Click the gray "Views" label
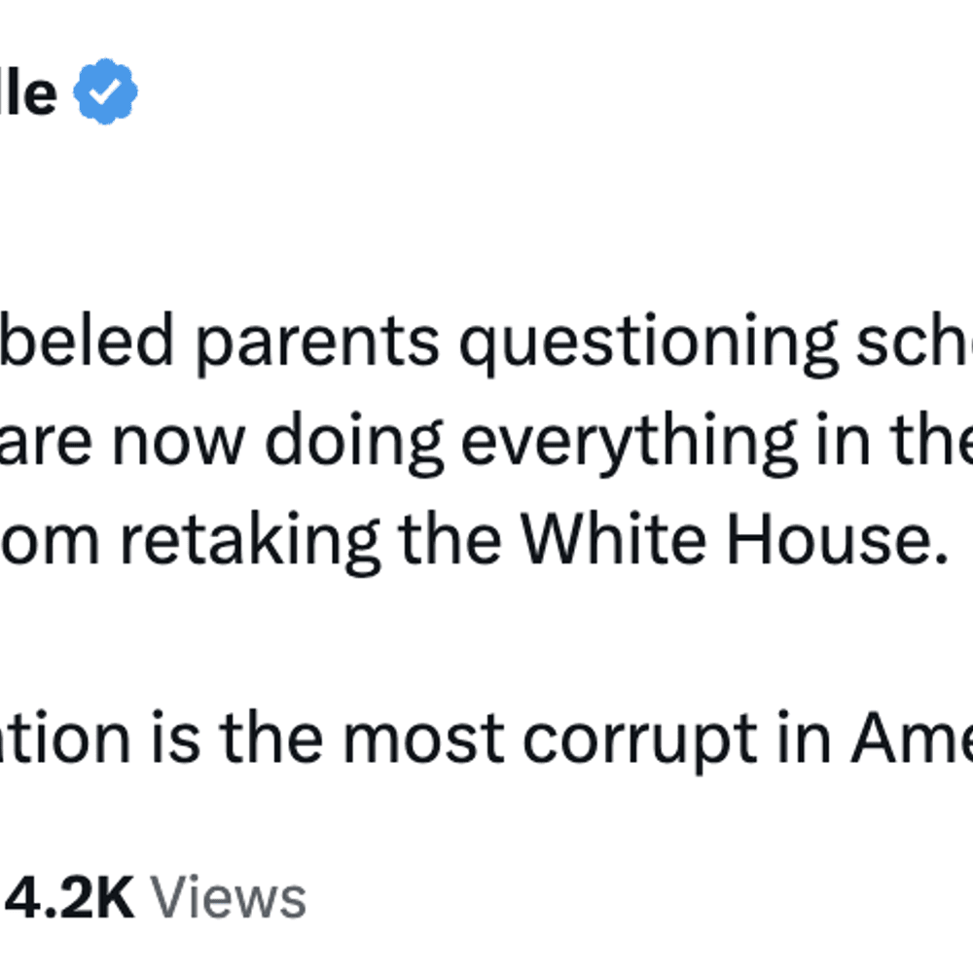Screen dimensions: 973x973 pos(229,898)
